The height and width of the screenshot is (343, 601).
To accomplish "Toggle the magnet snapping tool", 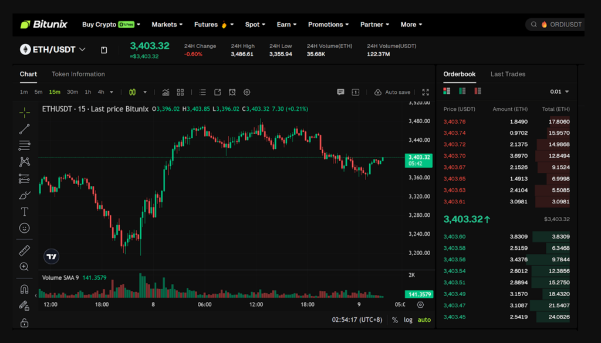I will tap(24, 288).
